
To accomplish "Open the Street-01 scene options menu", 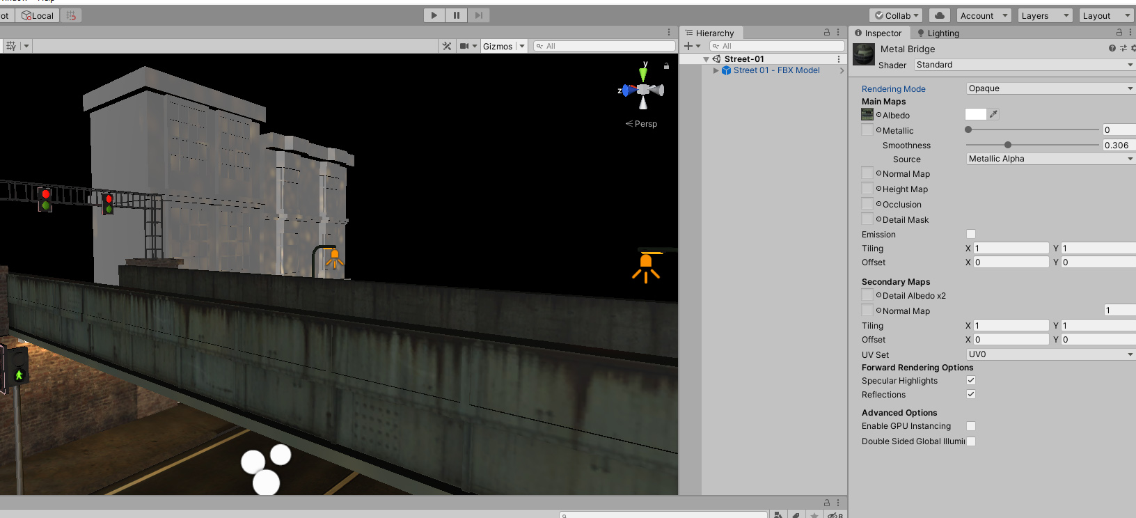I will tap(839, 59).
